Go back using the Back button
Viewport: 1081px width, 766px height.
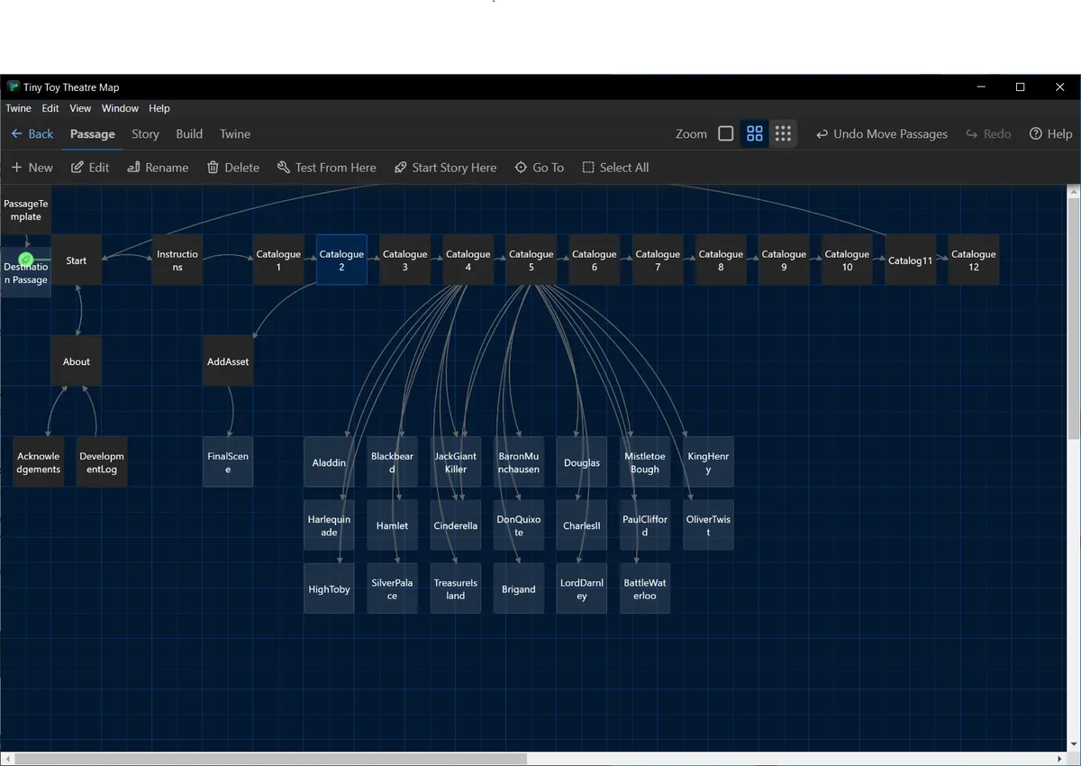click(32, 133)
